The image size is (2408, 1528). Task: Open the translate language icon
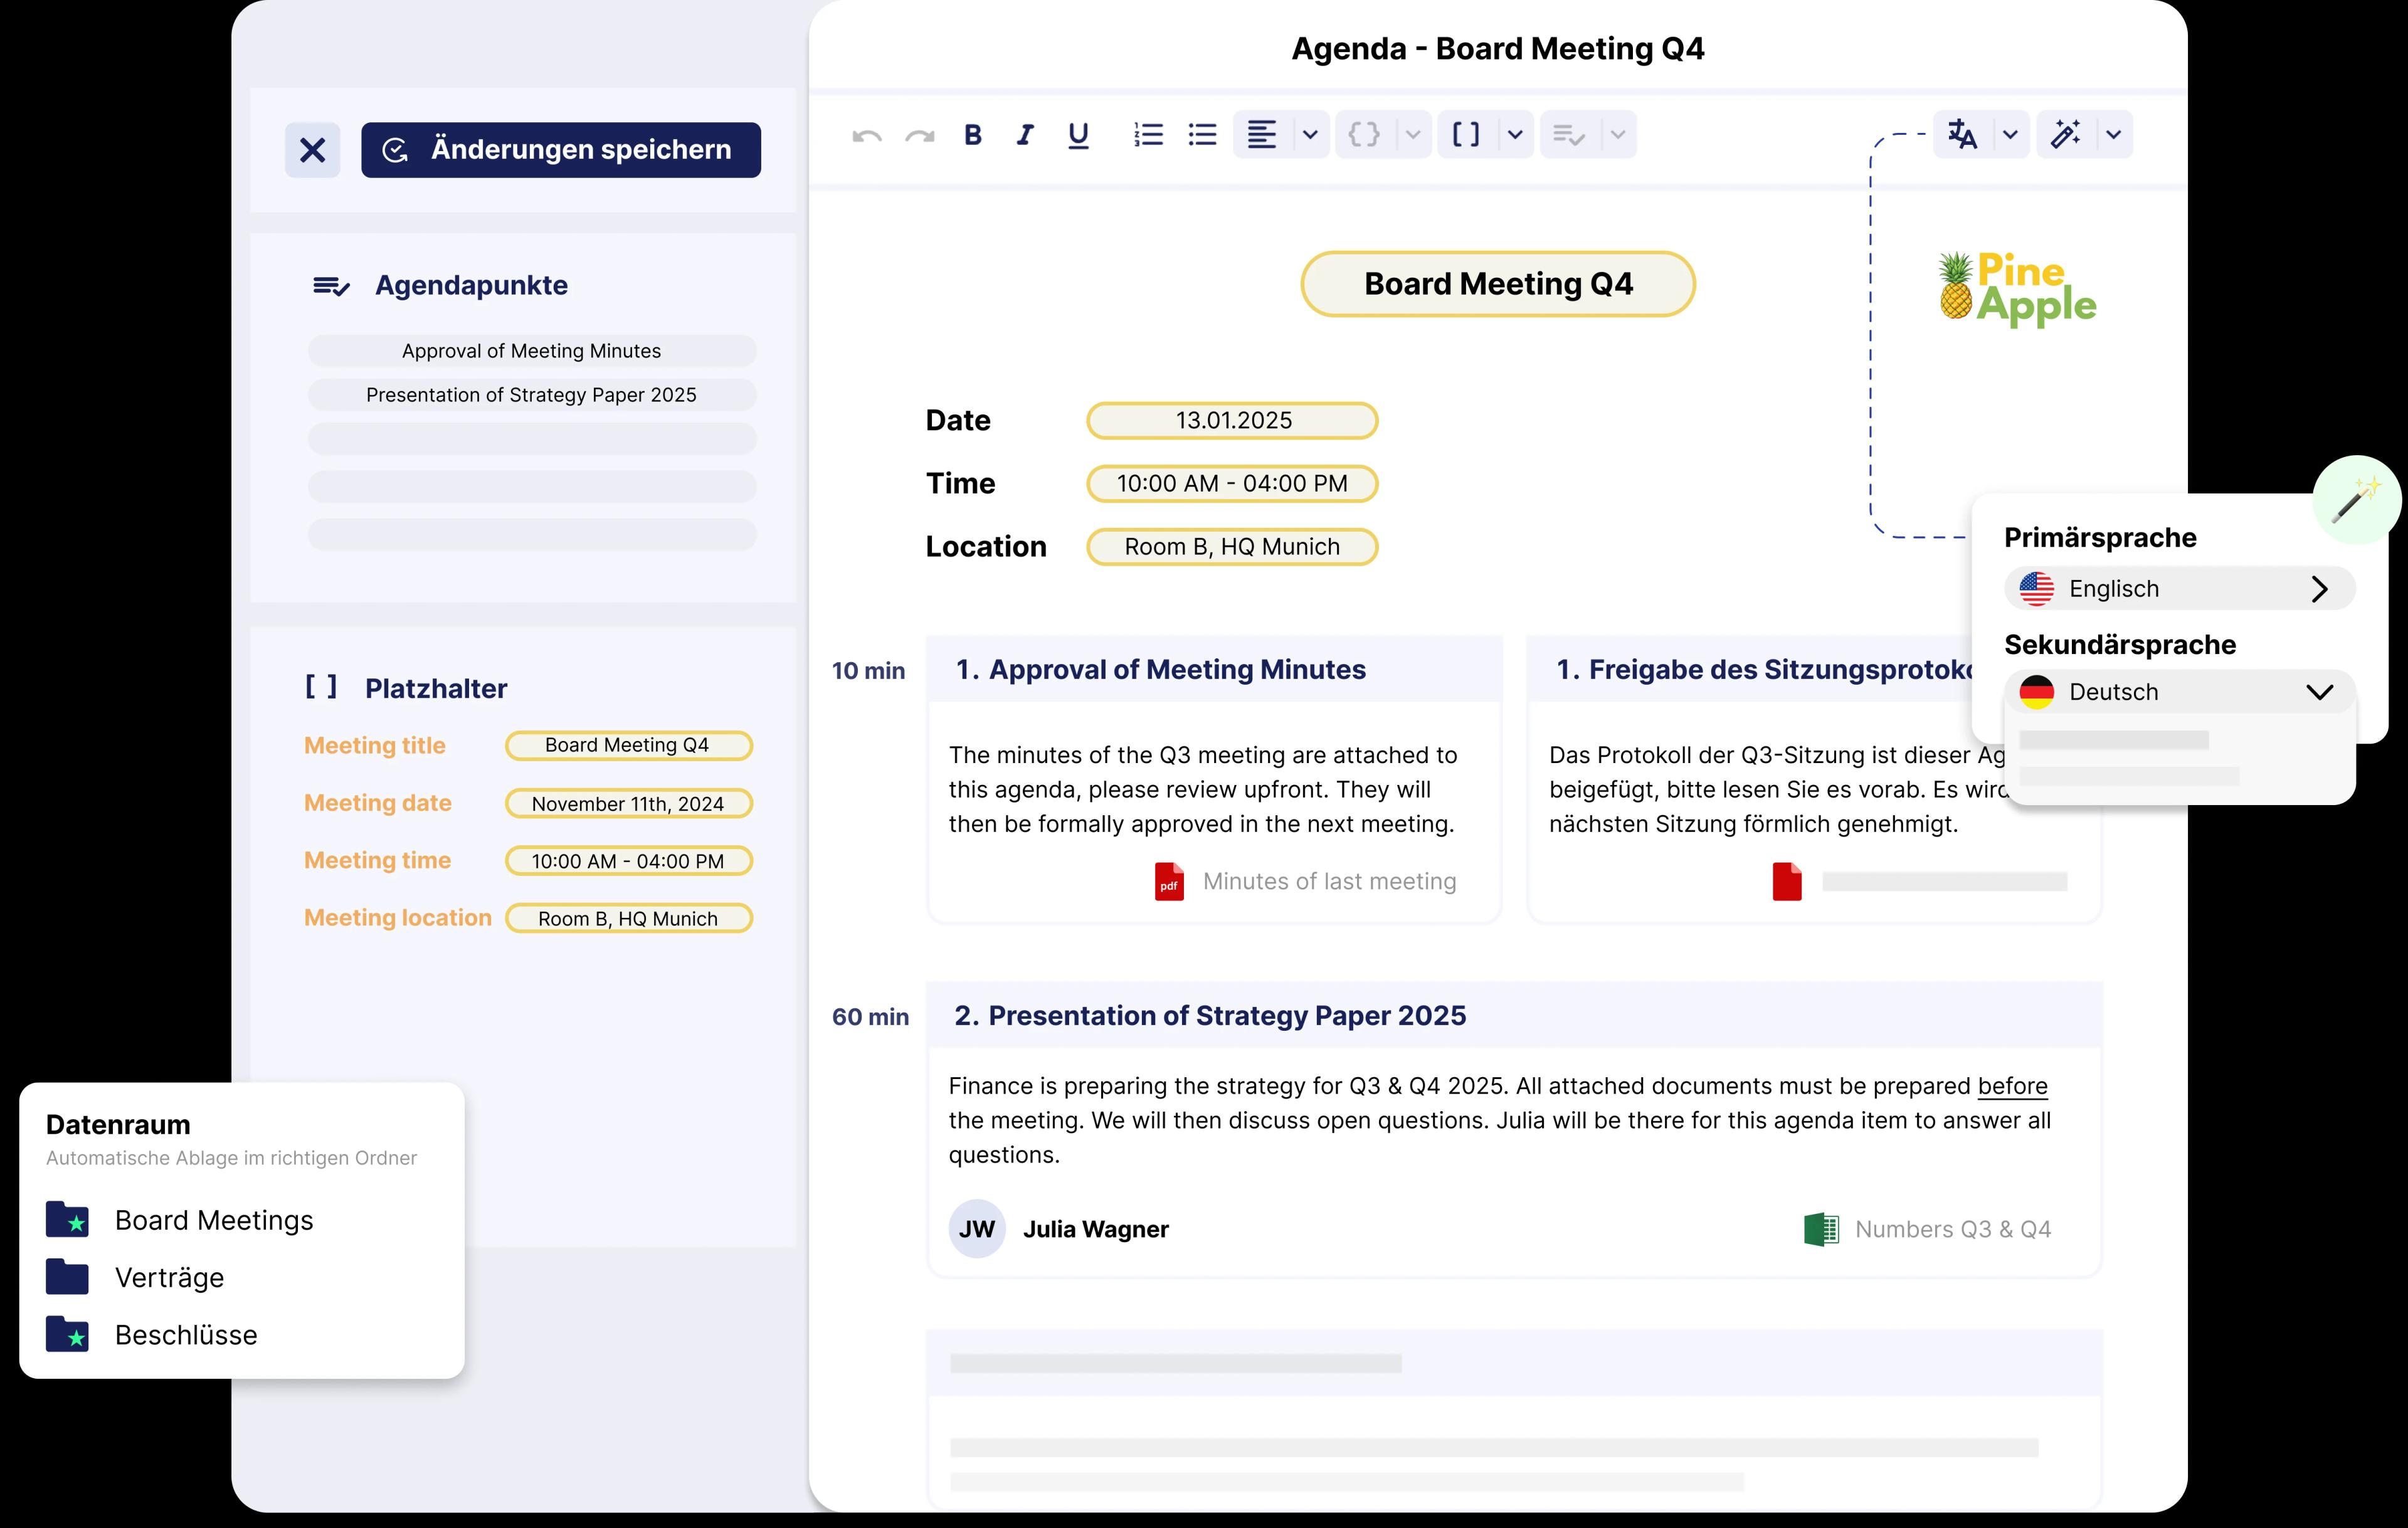click(1962, 135)
